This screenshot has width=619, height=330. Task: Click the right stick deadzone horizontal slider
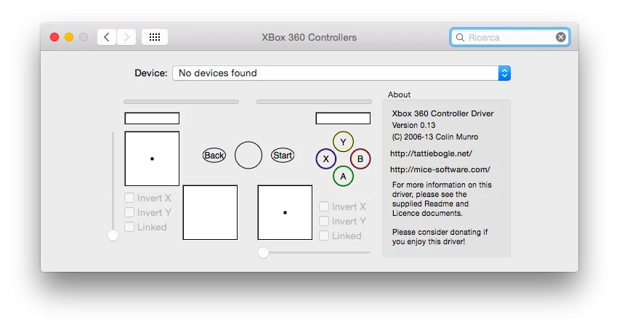click(x=315, y=253)
